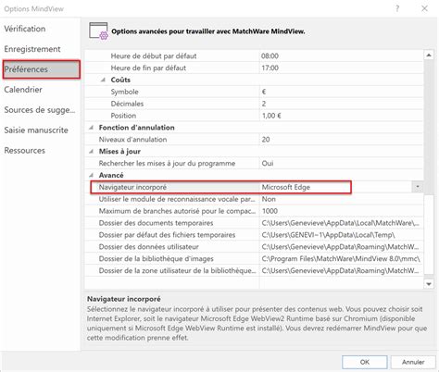Toggle reconnaissance vocale value Non

point(269,199)
